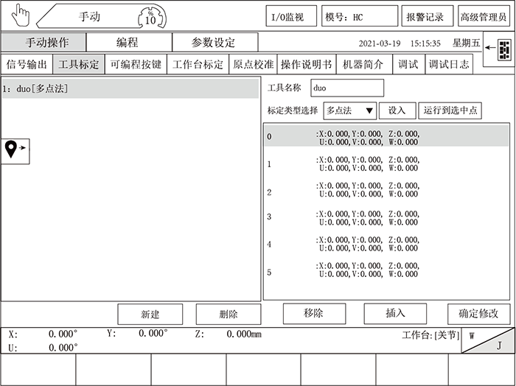The width and height of the screenshot is (516, 386).
Task: Click the 运行到选中点 button
Action: [x=450, y=110]
